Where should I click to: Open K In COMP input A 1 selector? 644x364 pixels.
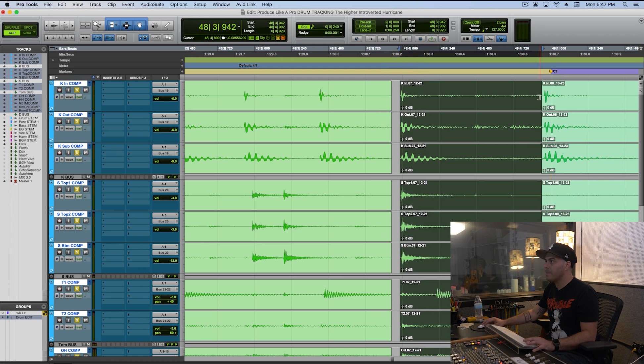tap(165, 84)
